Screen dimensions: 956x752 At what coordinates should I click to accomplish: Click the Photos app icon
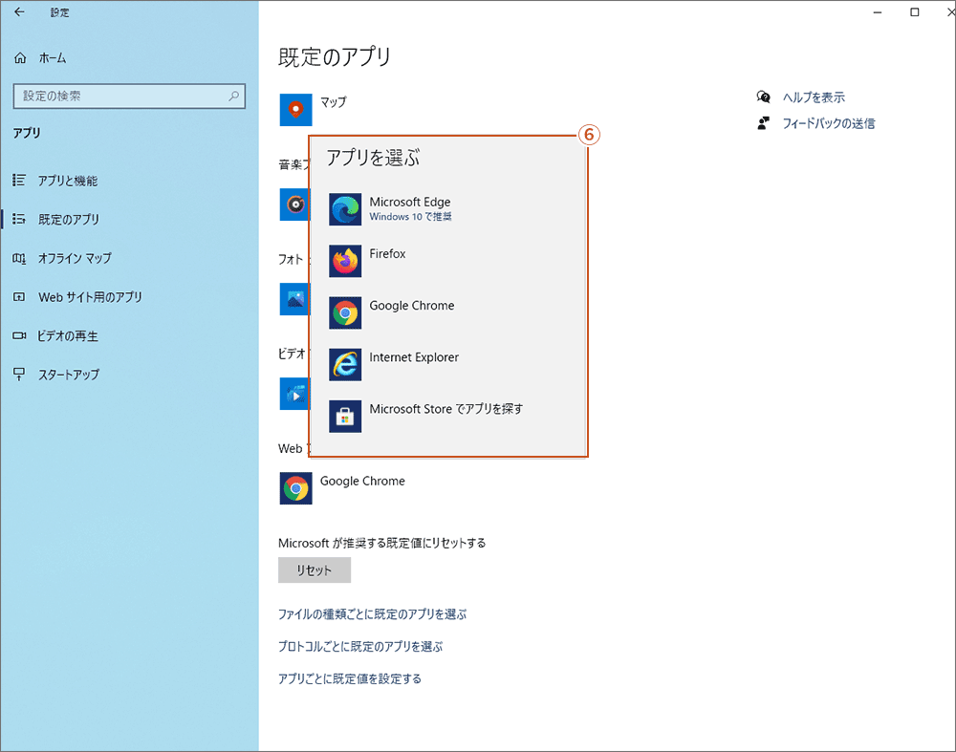coord(294,299)
